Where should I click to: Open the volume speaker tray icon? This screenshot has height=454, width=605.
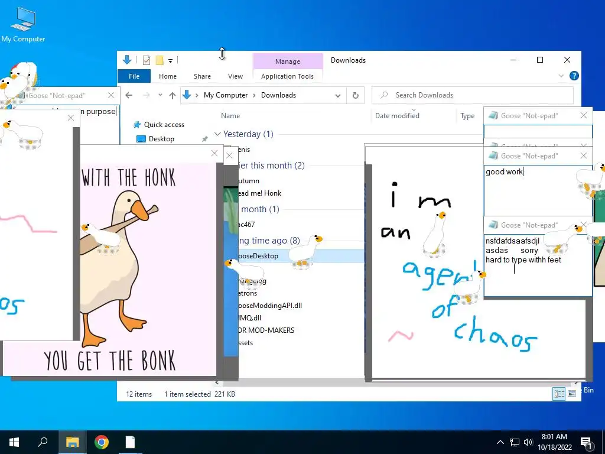click(x=528, y=442)
